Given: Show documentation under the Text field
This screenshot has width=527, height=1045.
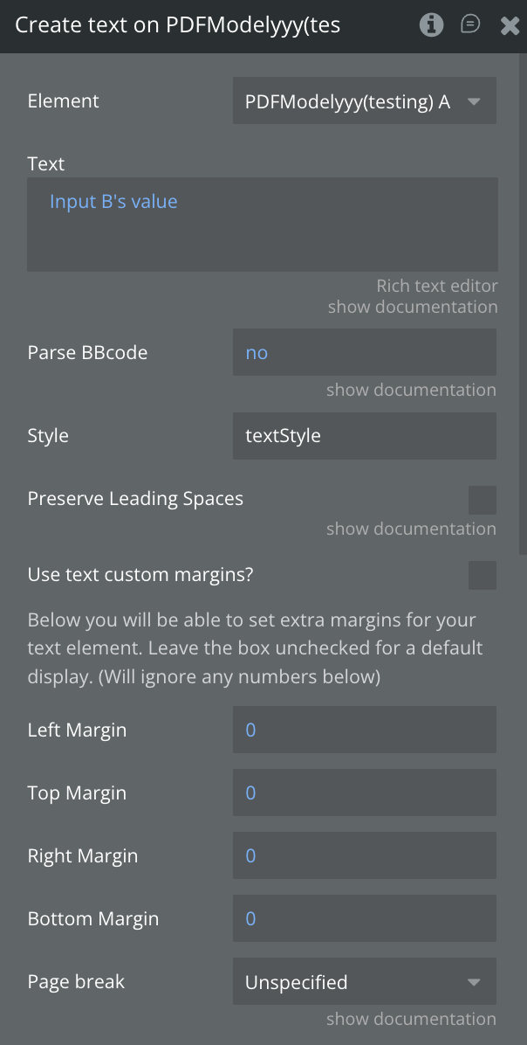Looking at the screenshot, I should click(413, 307).
